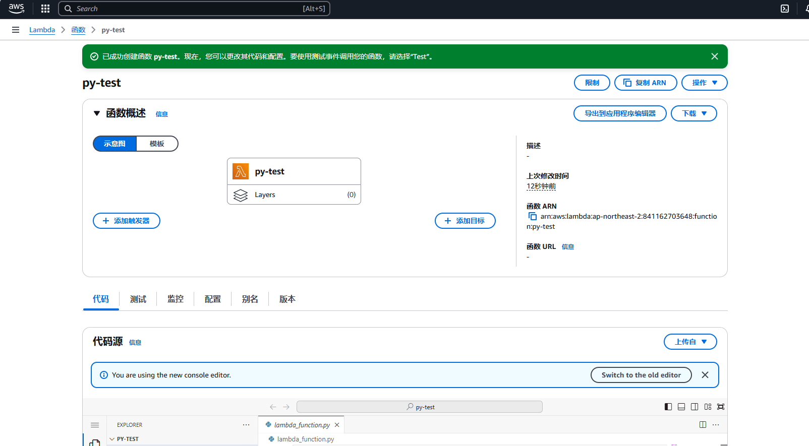Switch to the 代码 tab
Screen dimensions: 809x446
click(101, 299)
